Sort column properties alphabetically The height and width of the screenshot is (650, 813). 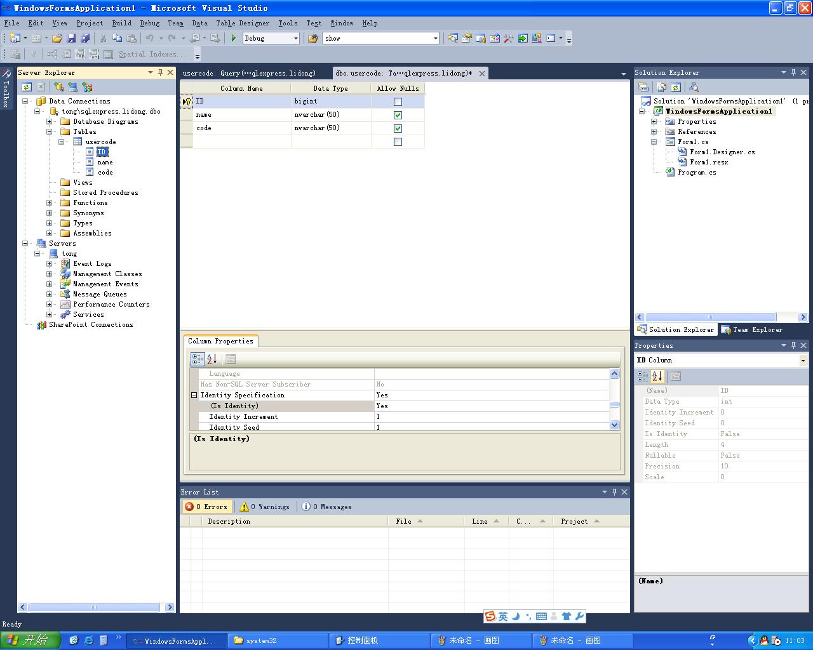(x=212, y=359)
